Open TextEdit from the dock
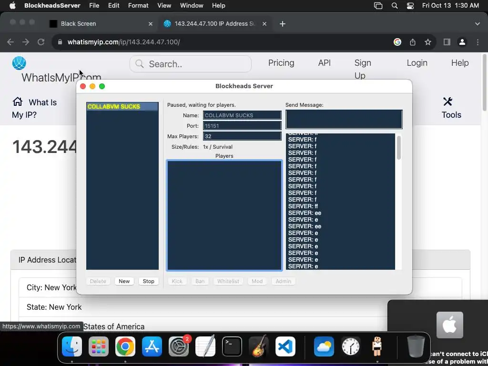Image resolution: width=488 pixels, height=366 pixels. point(205,346)
